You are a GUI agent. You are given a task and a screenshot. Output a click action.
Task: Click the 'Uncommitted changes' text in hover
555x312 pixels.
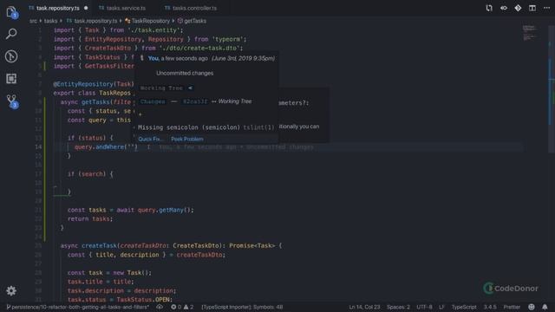pos(185,73)
